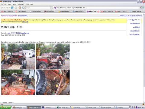This screenshot has width=145, height=109.
Task: Click 'email this posting to a friend'
Action: [131, 15]
